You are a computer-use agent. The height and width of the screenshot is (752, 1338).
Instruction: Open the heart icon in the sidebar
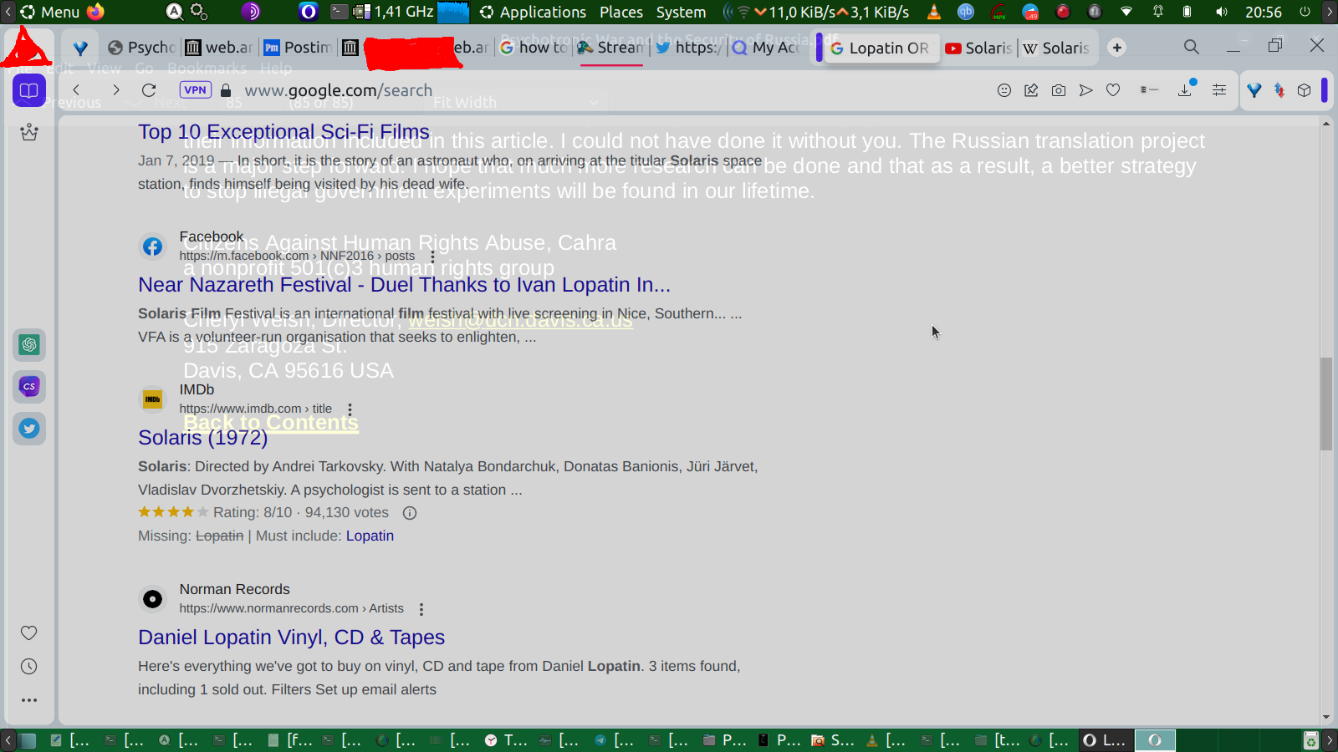click(29, 633)
